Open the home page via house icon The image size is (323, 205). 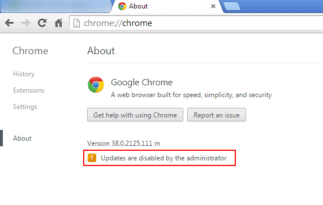point(58,23)
